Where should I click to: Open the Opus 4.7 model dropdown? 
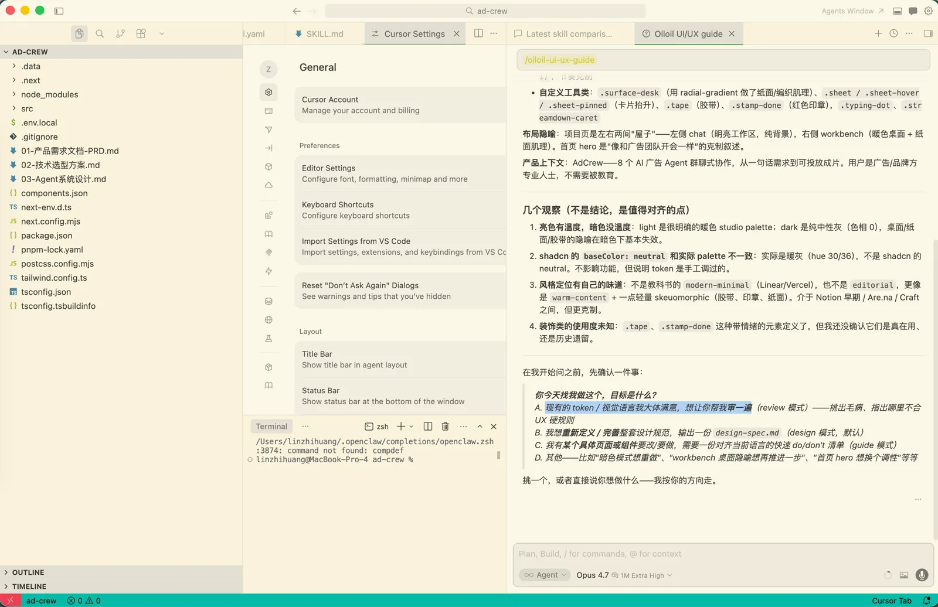click(624, 575)
